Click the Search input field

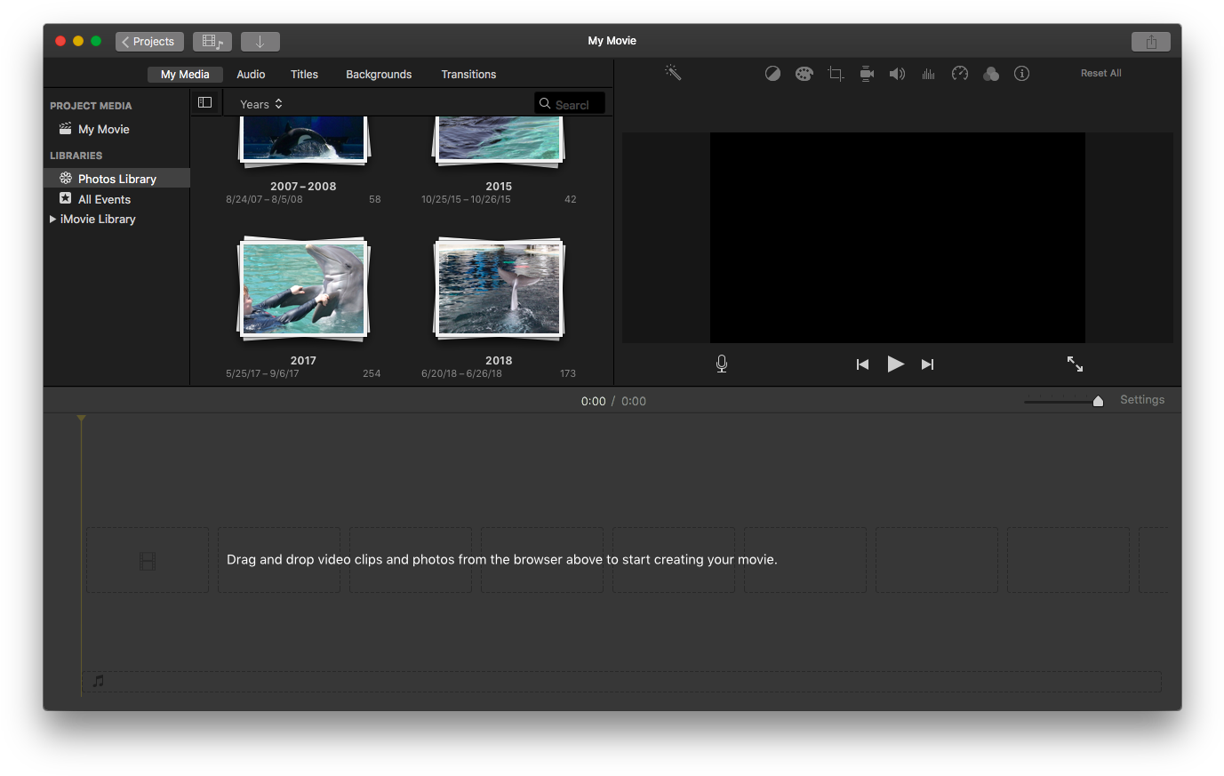pos(570,104)
